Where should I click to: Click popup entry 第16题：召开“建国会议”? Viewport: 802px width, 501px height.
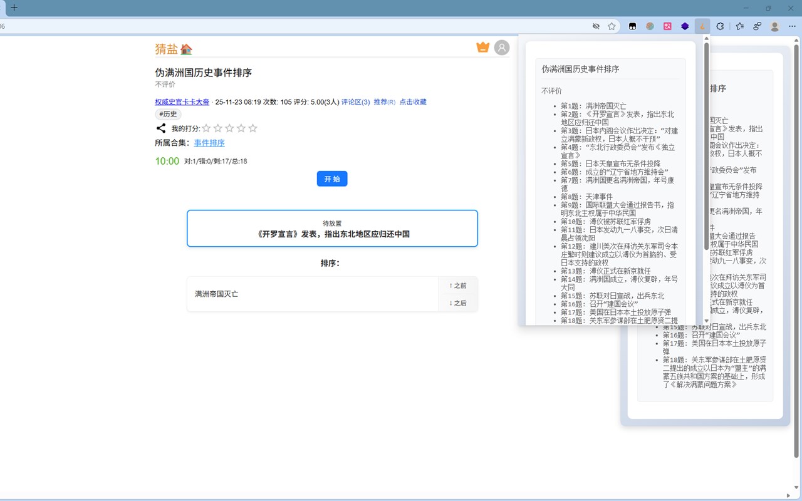600,304
